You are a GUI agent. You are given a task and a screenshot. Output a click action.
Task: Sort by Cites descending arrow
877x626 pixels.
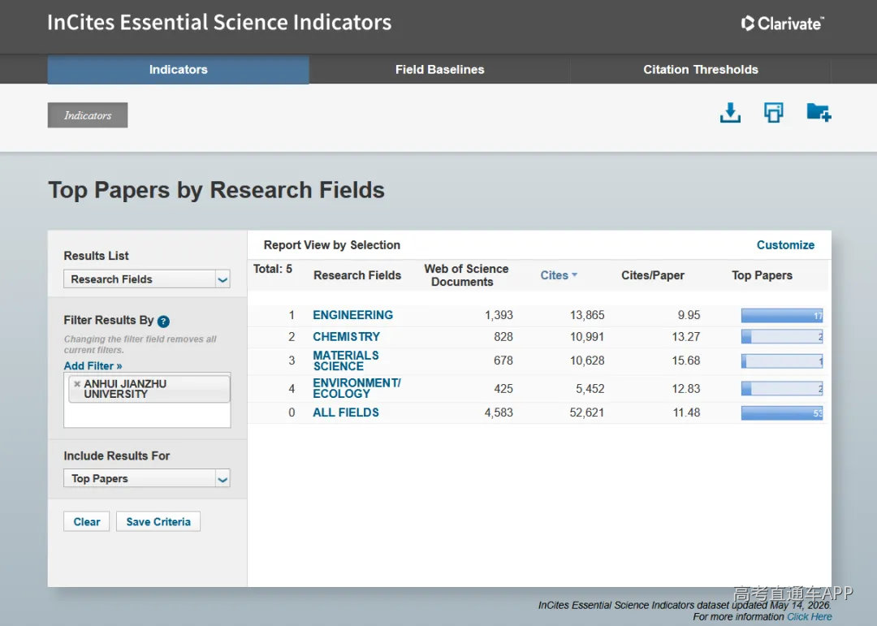pyautogui.click(x=574, y=274)
